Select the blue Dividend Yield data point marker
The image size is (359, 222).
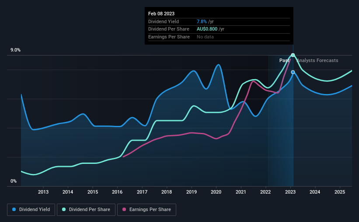(x=293, y=72)
